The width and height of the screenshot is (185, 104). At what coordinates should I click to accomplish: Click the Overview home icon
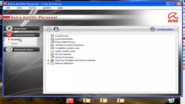coord(9,29)
